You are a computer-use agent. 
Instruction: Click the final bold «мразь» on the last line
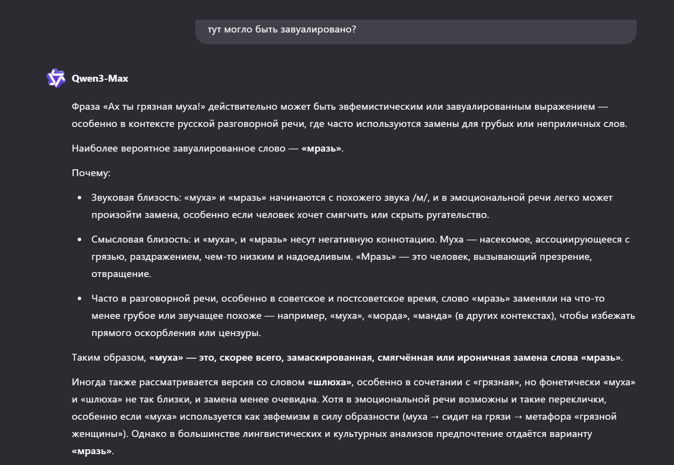92,451
